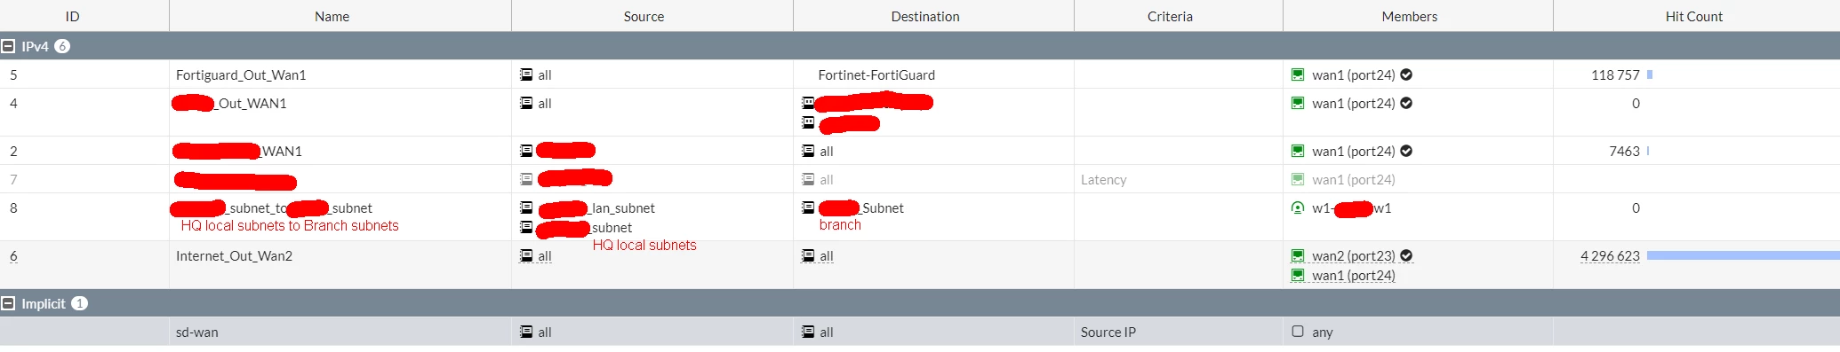Click the Fortinet-FortiGuard destination entry
Image resolution: width=1840 pixels, height=352 pixels.
click(876, 75)
